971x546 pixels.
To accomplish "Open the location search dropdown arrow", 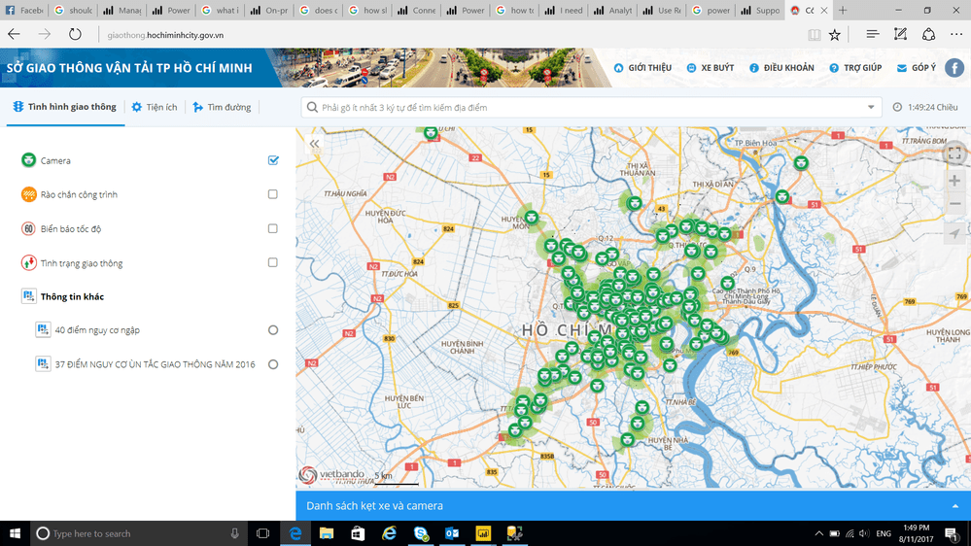I will [871, 108].
